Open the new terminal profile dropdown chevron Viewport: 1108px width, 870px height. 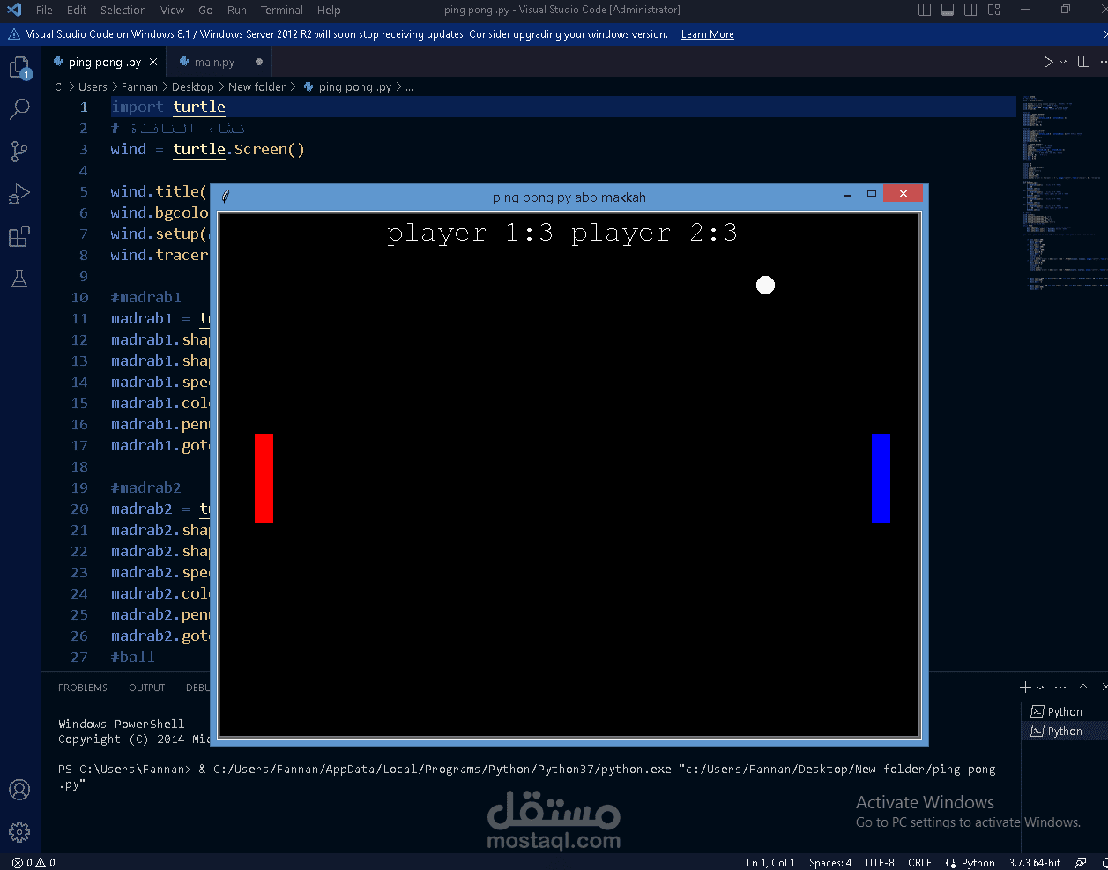[x=1040, y=688]
